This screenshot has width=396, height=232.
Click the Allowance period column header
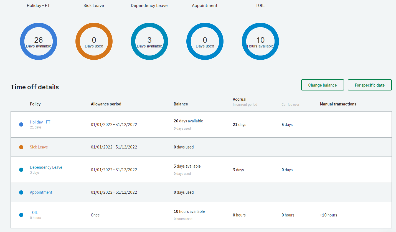pyautogui.click(x=106, y=104)
